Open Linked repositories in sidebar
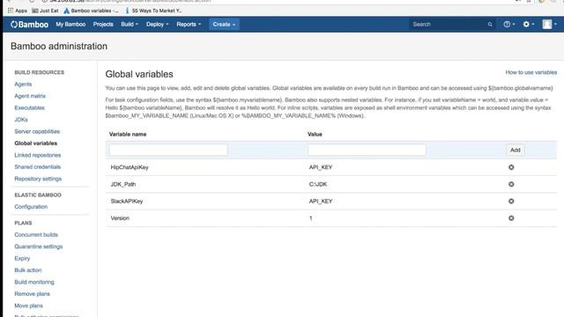The image size is (564, 317). pos(37,155)
